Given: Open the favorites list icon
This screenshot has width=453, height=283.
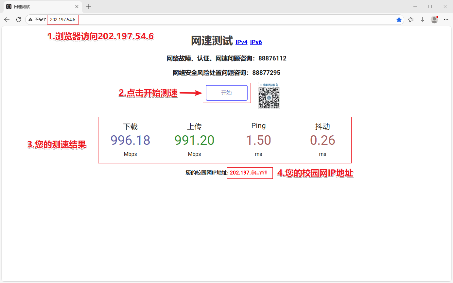Looking at the screenshot, I should [x=411, y=20].
